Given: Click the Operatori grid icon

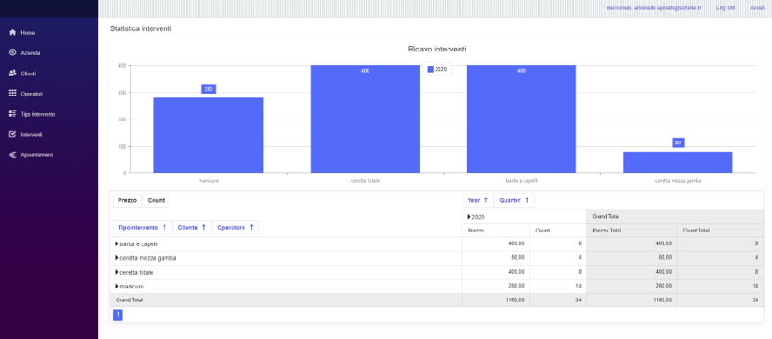Looking at the screenshot, I should coord(13,94).
